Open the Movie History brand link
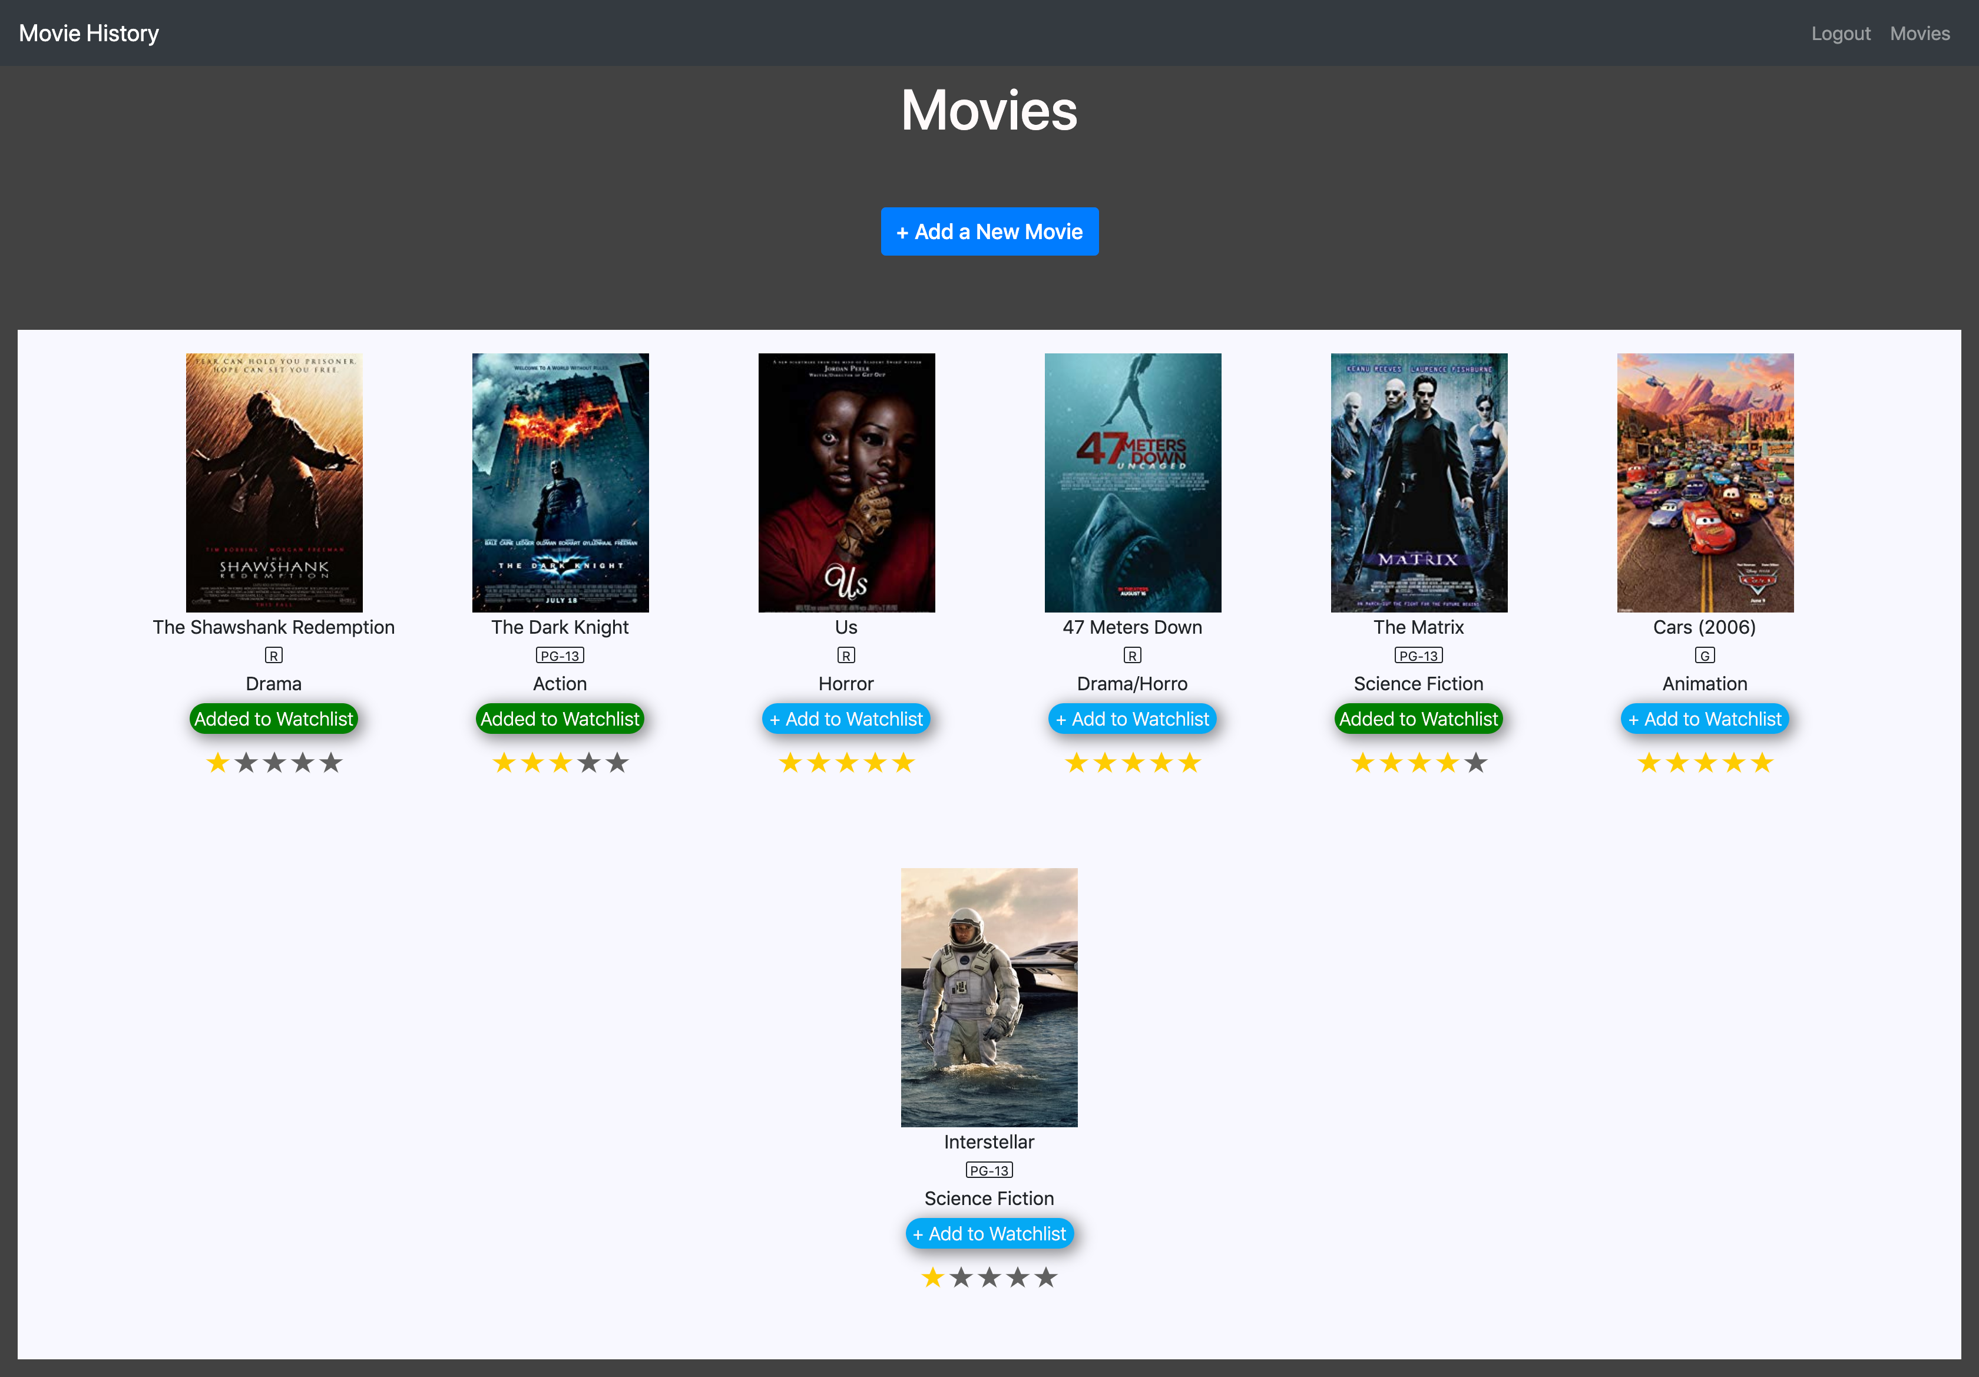This screenshot has width=1979, height=1377. [89, 34]
